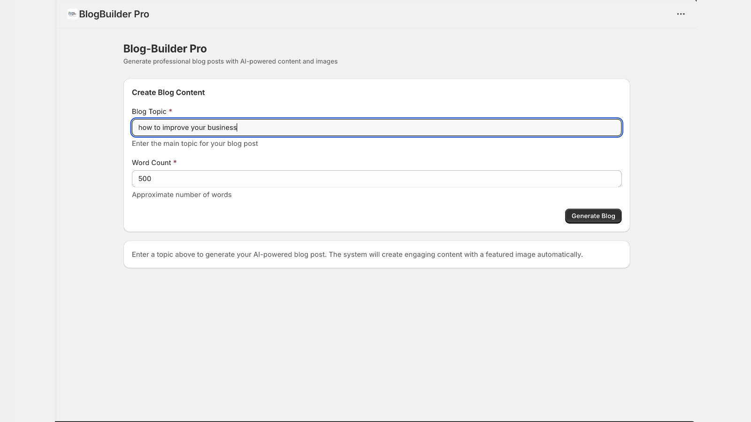This screenshot has width=751, height=422.
Task: Click the BlogBuilder Pro logo icon
Action: [x=72, y=14]
